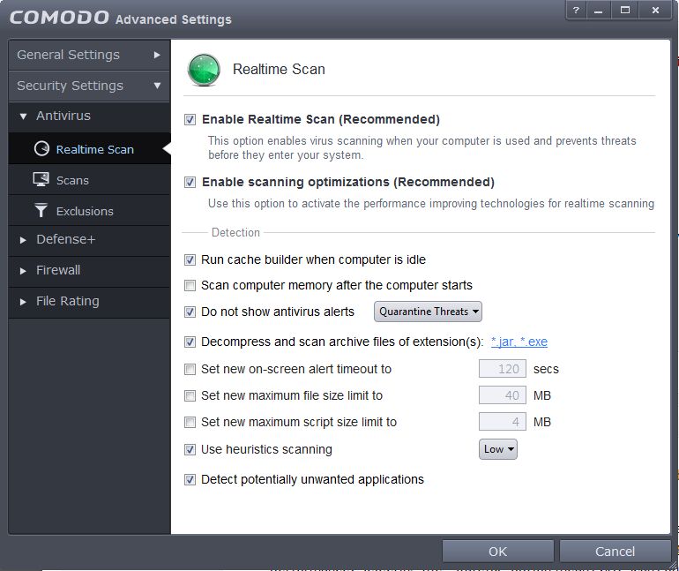The width and height of the screenshot is (679, 571).
Task: Click the green radar Realtime Scan icon
Action: click(x=204, y=70)
